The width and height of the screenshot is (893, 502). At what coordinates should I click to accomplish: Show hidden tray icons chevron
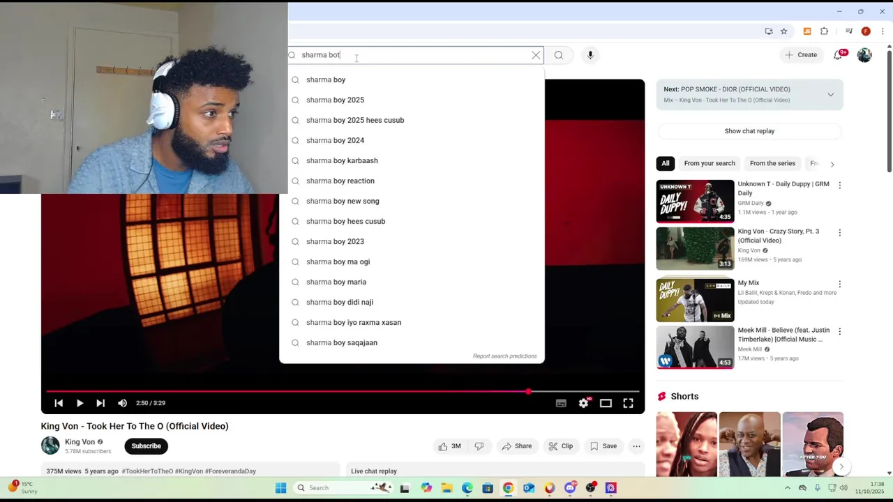click(x=788, y=488)
